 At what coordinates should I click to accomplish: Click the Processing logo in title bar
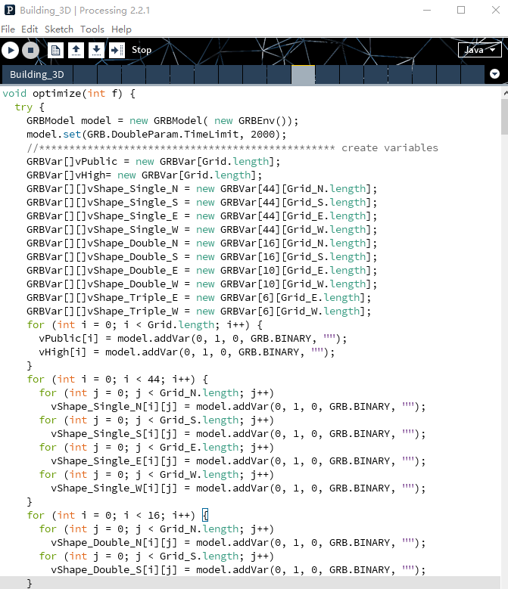9,11
